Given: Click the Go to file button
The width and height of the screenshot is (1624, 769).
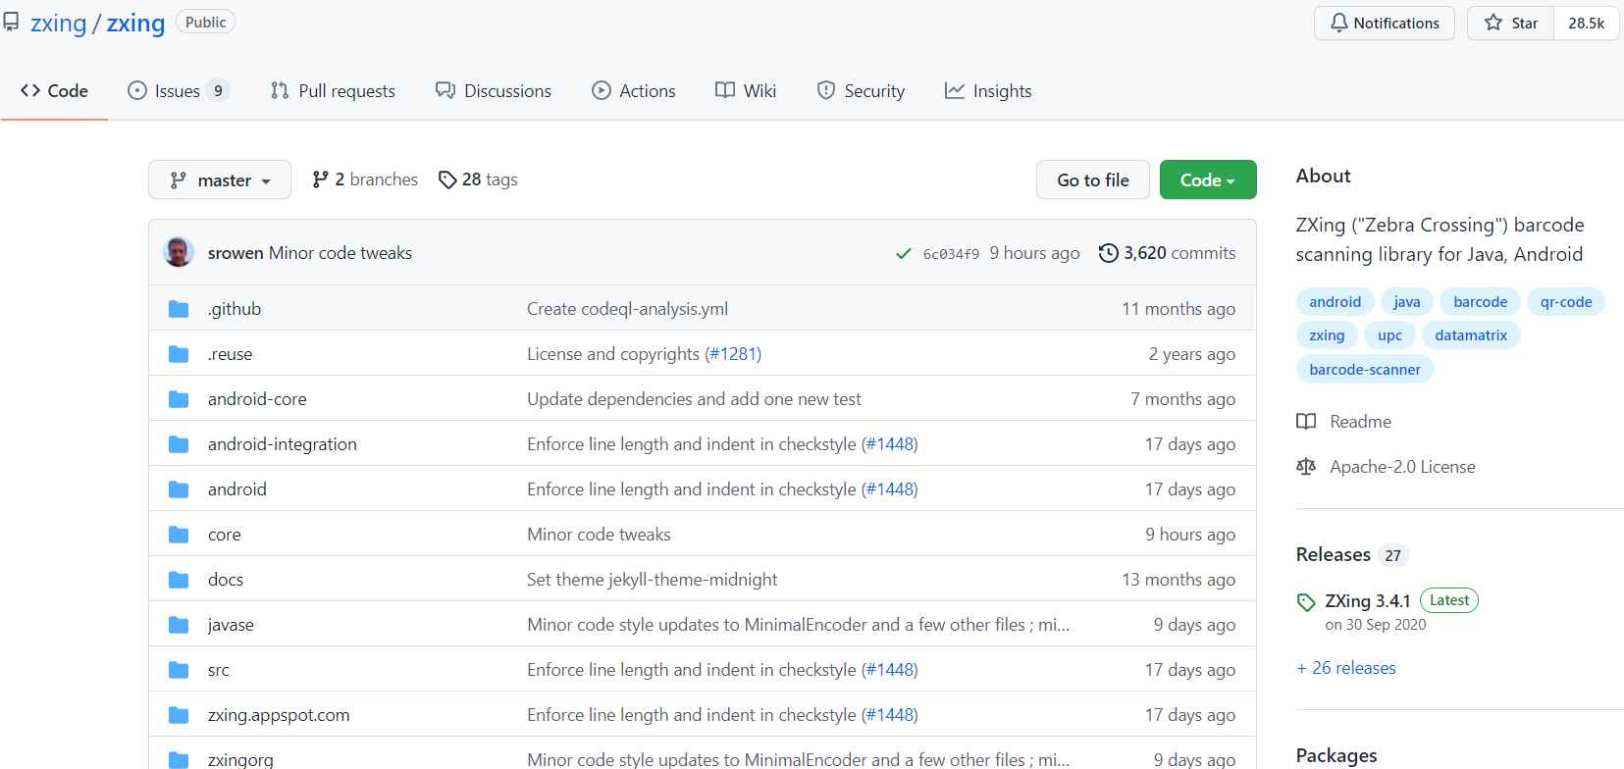Looking at the screenshot, I should (1093, 179).
